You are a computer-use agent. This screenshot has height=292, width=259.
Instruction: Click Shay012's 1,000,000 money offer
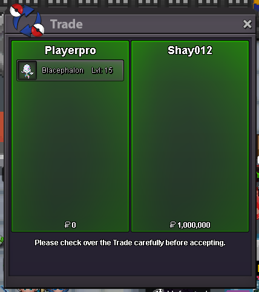point(194,225)
